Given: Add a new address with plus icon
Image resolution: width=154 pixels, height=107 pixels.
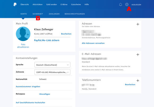Looking at the screenshot, I should point(138,24).
